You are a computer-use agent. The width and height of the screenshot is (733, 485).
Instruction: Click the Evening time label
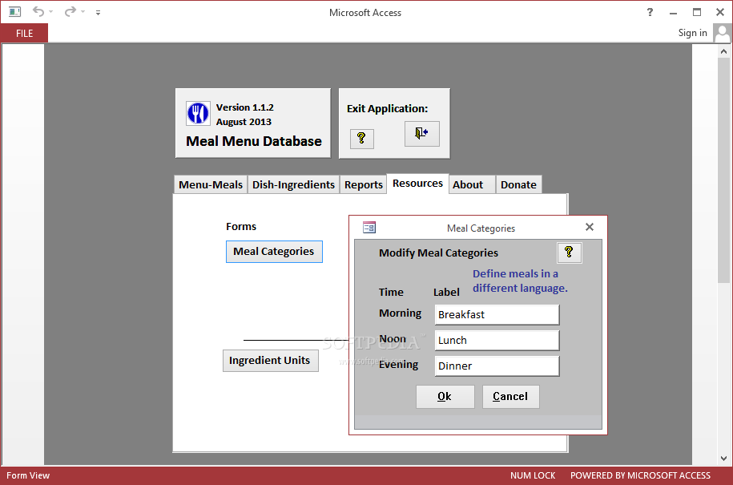point(398,365)
